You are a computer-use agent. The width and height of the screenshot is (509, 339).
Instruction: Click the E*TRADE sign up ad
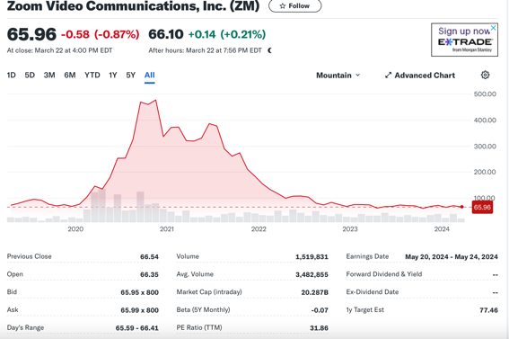(464, 40)
